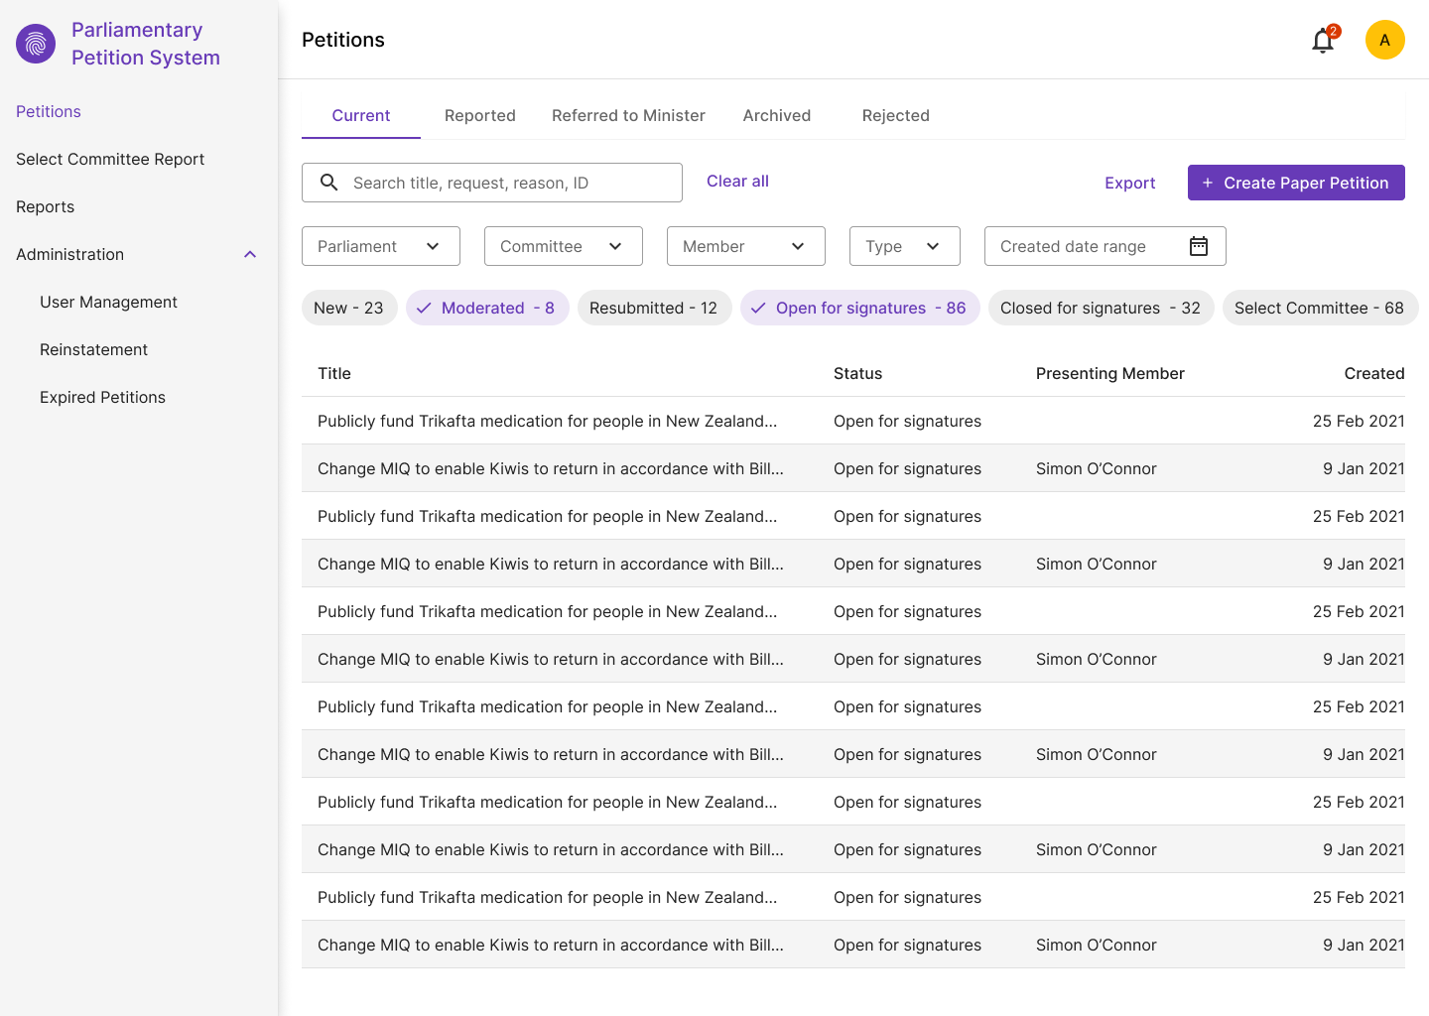Image resolution: width=1429 pixels, height=1016 pixels.
Task: Open first Publicly fund Trikafta petition row
Action: (x=853, y=421)
